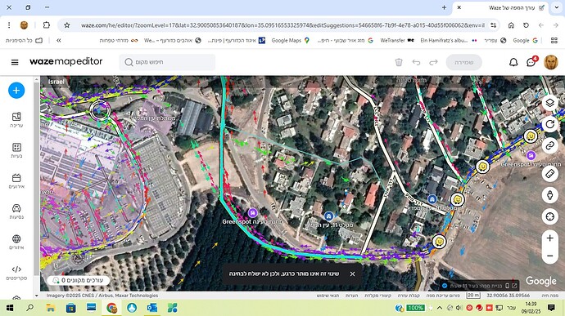Open the Chrome extensions puzzle icon

[47, 25]
